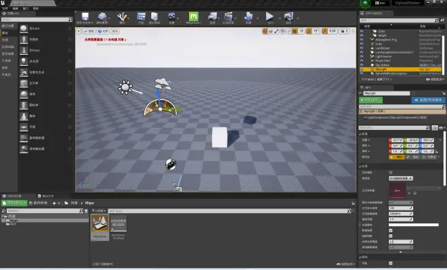This screenshot has width=447, height=270.
Task: Toggle the Real Time Capture checkbox
Action: [391, 173]
